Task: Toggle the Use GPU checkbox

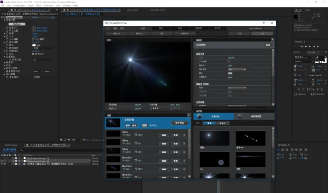Action: click(x=33, y=54)
